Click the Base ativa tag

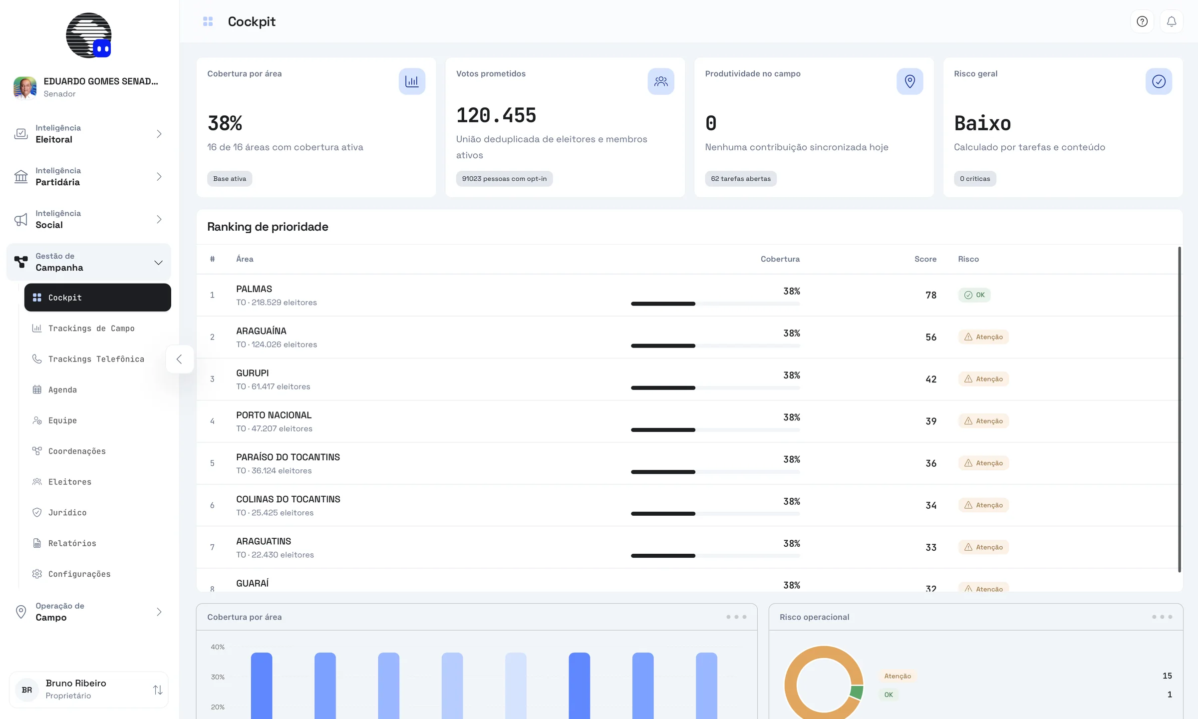click(230, 179)
